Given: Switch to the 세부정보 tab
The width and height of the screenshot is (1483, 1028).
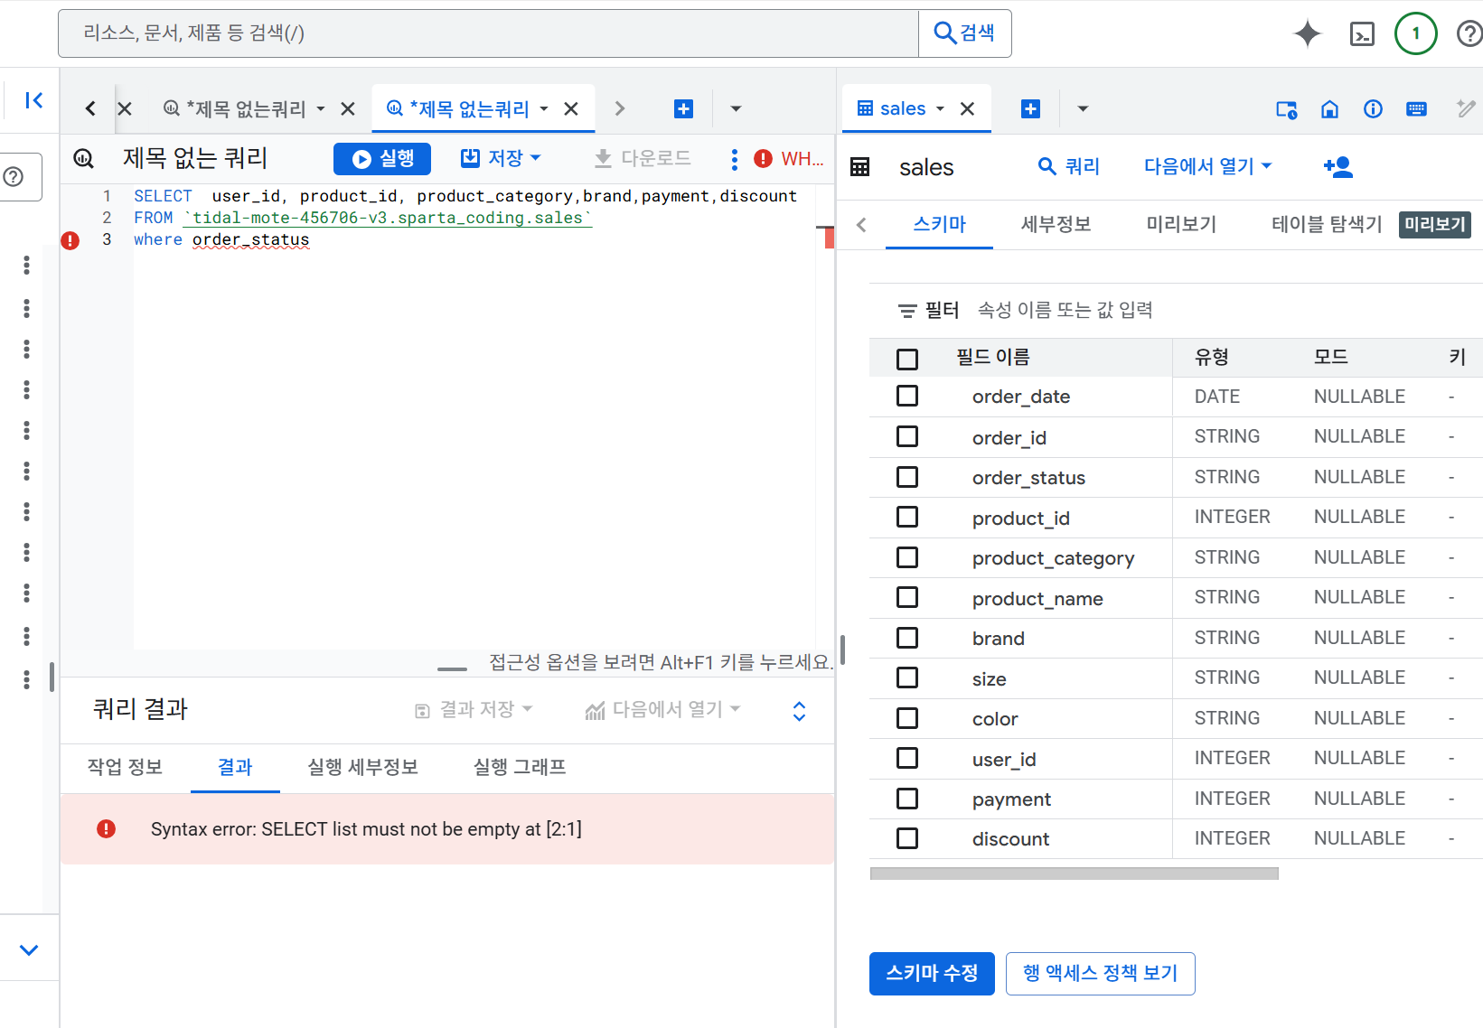Looking at the screenshot, I should (x=1056, y=224).
